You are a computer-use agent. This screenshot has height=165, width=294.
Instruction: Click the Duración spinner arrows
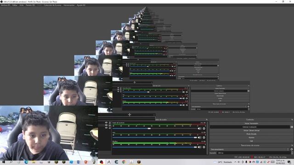(x=292, y=153)
